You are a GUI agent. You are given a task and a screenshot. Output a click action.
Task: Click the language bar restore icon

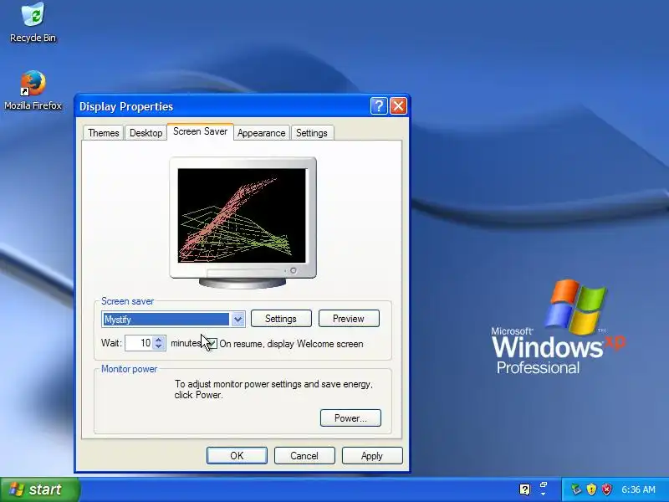544,485
